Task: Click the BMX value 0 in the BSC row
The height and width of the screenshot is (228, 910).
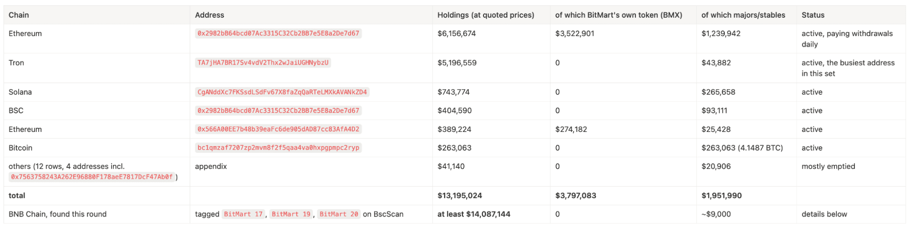Action: click(558, 111)
